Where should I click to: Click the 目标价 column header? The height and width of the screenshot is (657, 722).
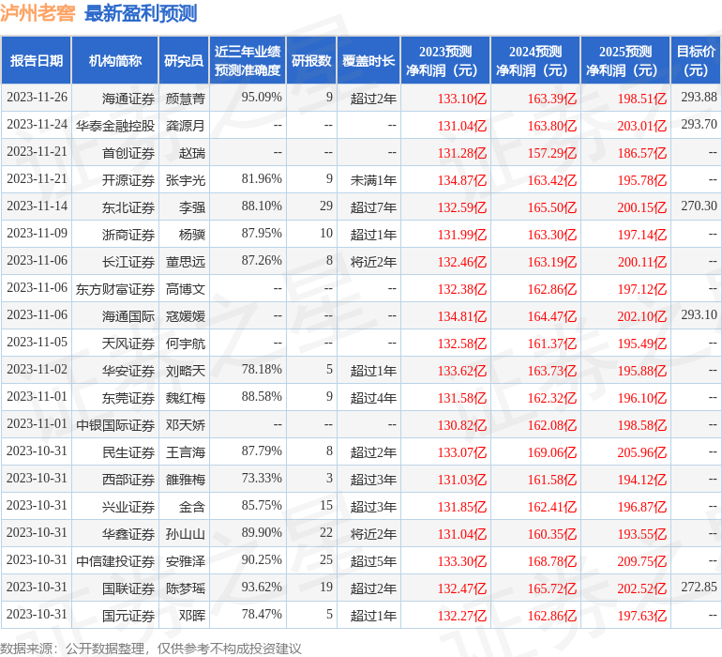pos(696,60)
